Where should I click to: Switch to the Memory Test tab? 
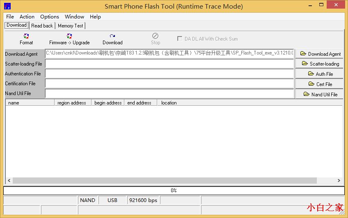[70, 26]
